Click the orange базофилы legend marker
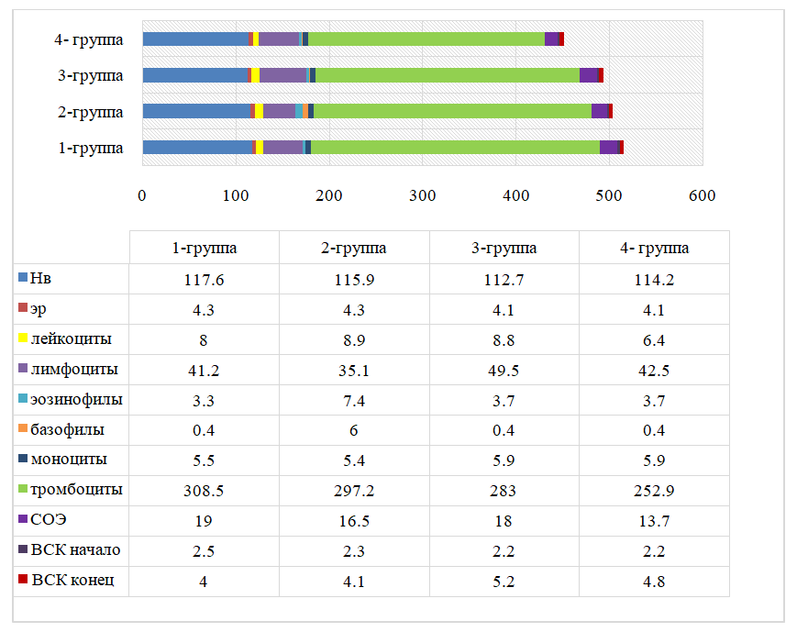 coord(23,429)
